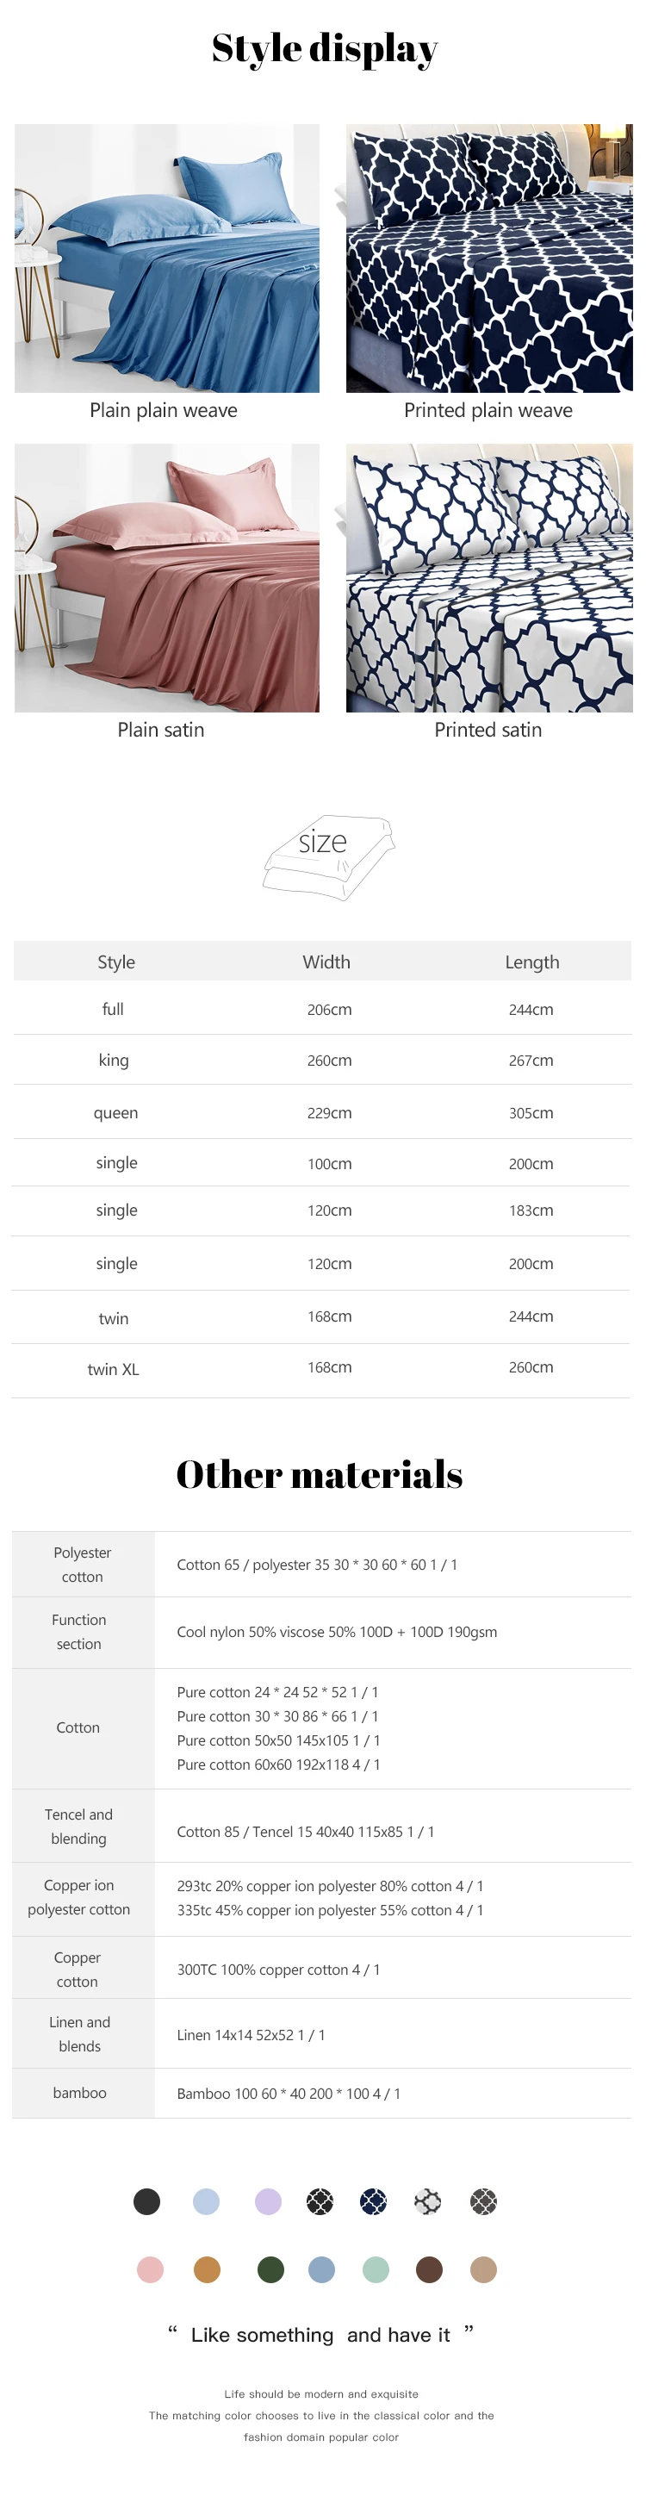Open the blue Plain plain weave photo
Viewport: 646px width, 2502px height.
point(167,258)
